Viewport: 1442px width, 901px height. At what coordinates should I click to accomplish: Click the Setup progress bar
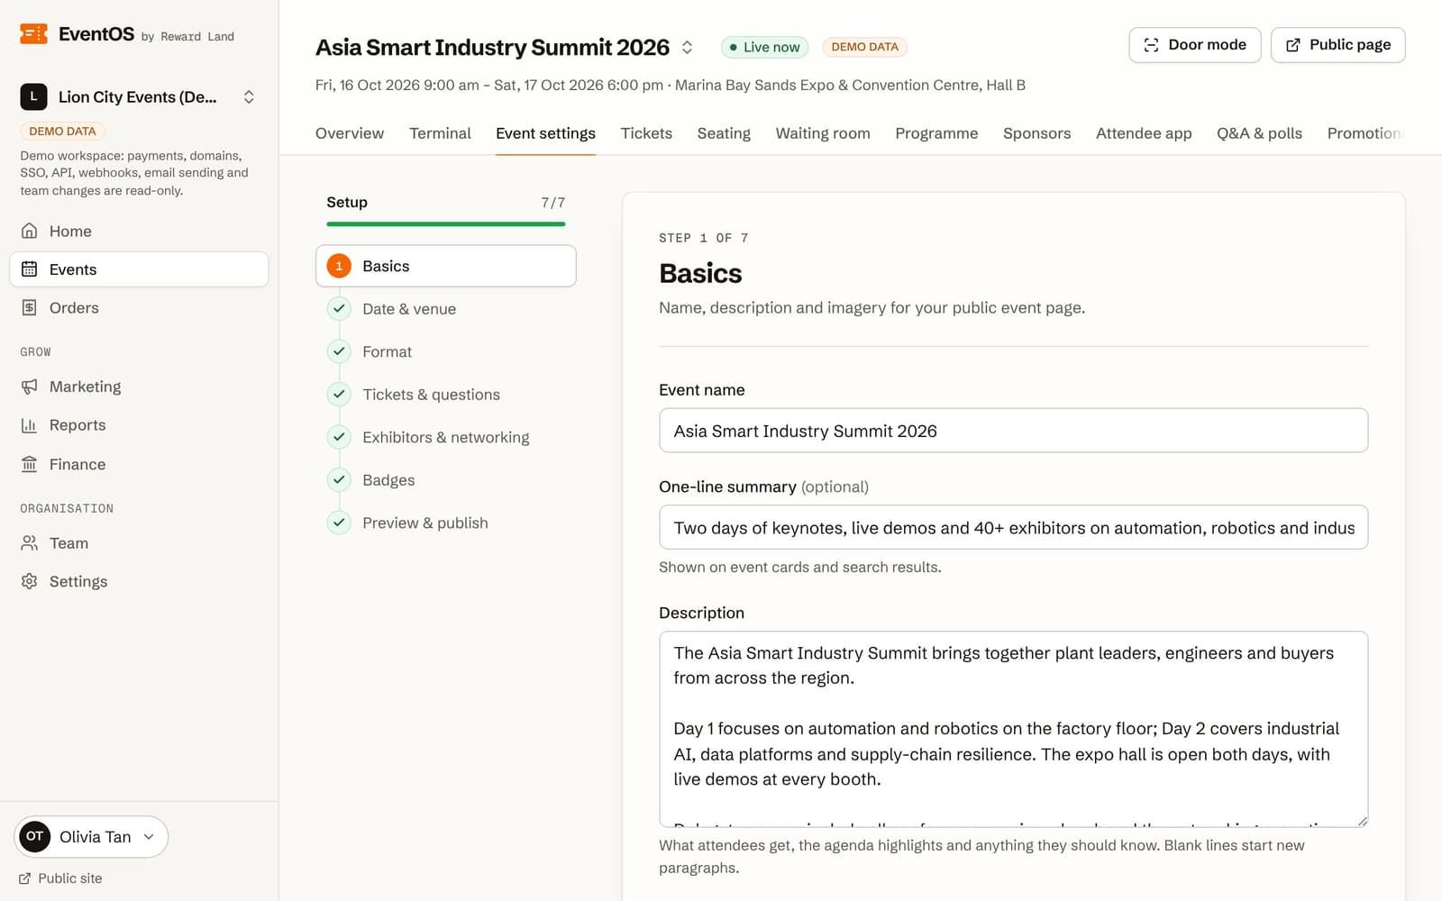(446, 223)
